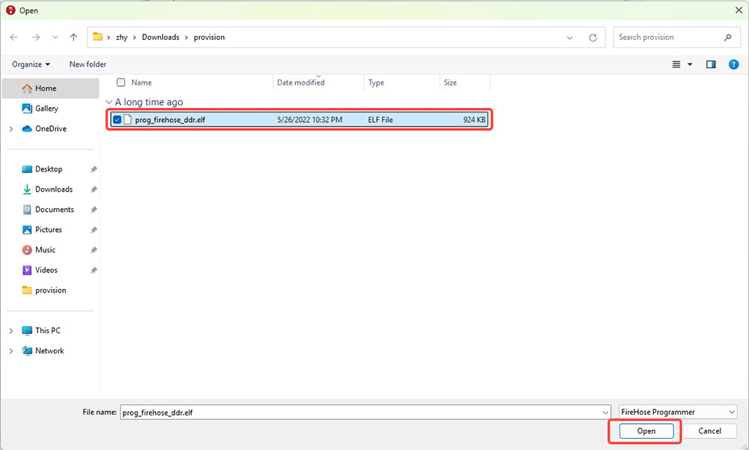Viewport: 749px width, 450px height.
Task: Open the Downloads quick access folder
Action: coord(53,189)
